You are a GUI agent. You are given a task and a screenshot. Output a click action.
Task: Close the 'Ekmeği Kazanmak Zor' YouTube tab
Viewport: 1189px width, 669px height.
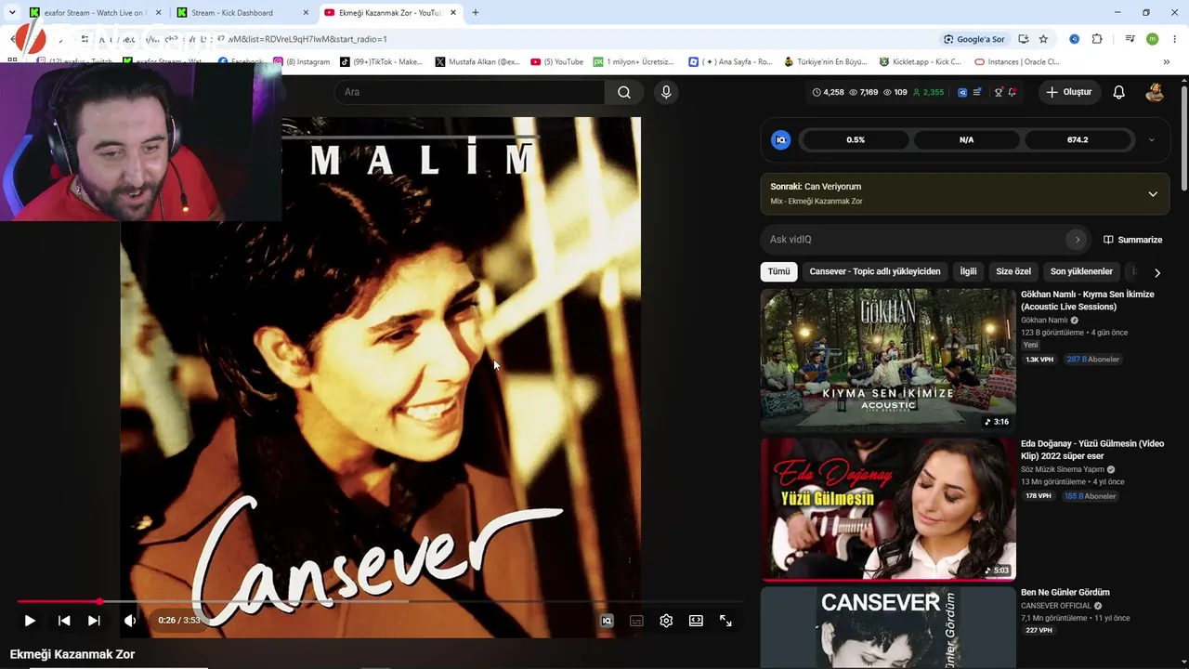453,13
